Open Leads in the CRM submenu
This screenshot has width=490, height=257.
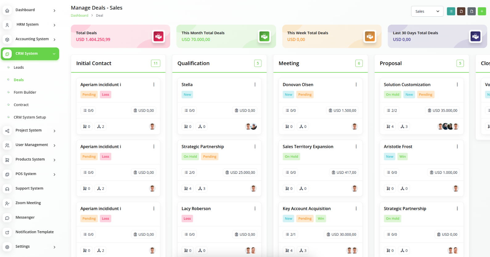tap(19, 67)
